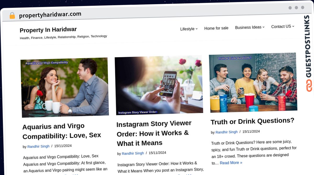
Task: Click the padlock icon in the address bar
Action: [12, 16]
